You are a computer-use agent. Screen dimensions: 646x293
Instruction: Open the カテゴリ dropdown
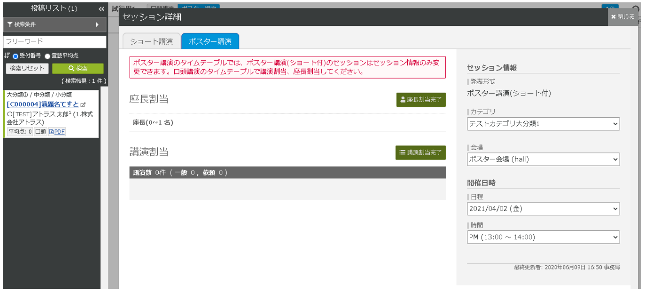point(543,124)
